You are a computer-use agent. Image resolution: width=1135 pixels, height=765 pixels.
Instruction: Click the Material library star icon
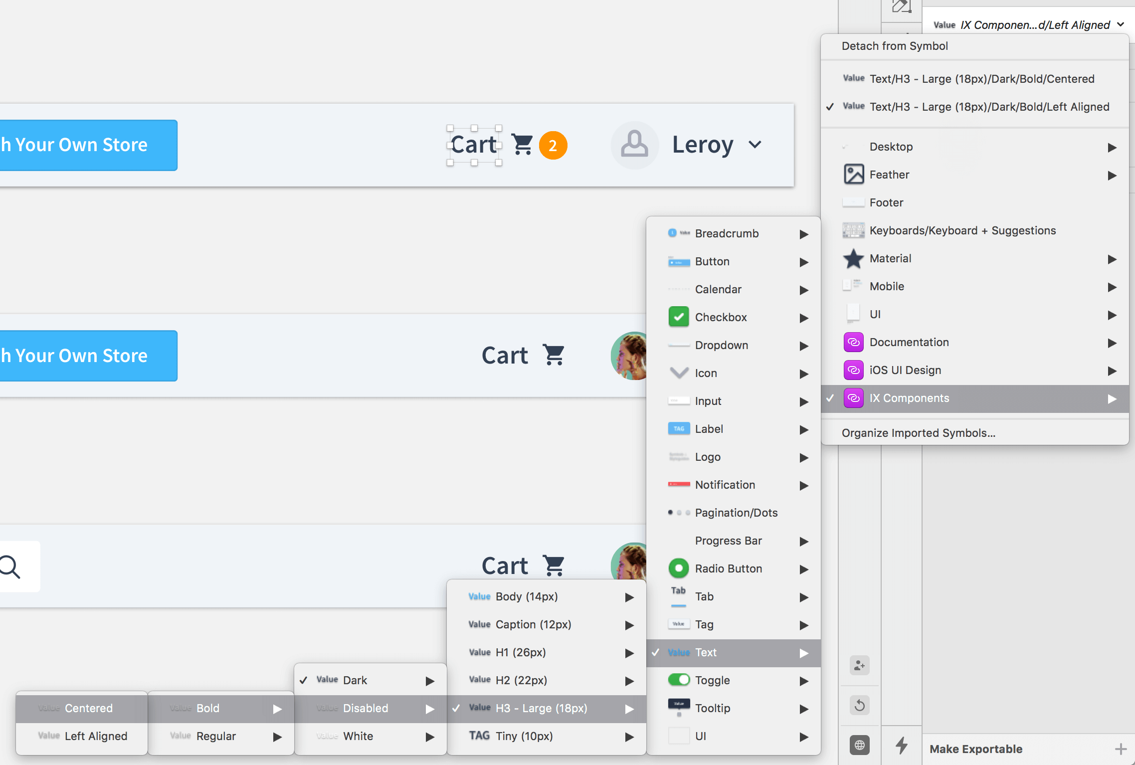click(x=853, y=258)
